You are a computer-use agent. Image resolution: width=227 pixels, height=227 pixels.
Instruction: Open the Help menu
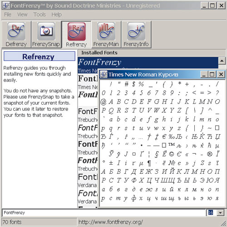click(x=56, y=15)
